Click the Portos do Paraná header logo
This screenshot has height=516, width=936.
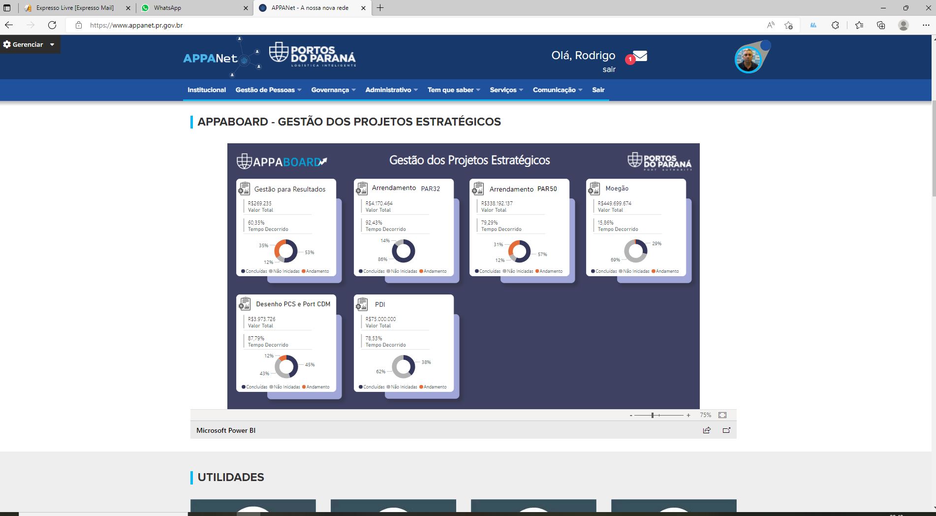coord(312,55)
